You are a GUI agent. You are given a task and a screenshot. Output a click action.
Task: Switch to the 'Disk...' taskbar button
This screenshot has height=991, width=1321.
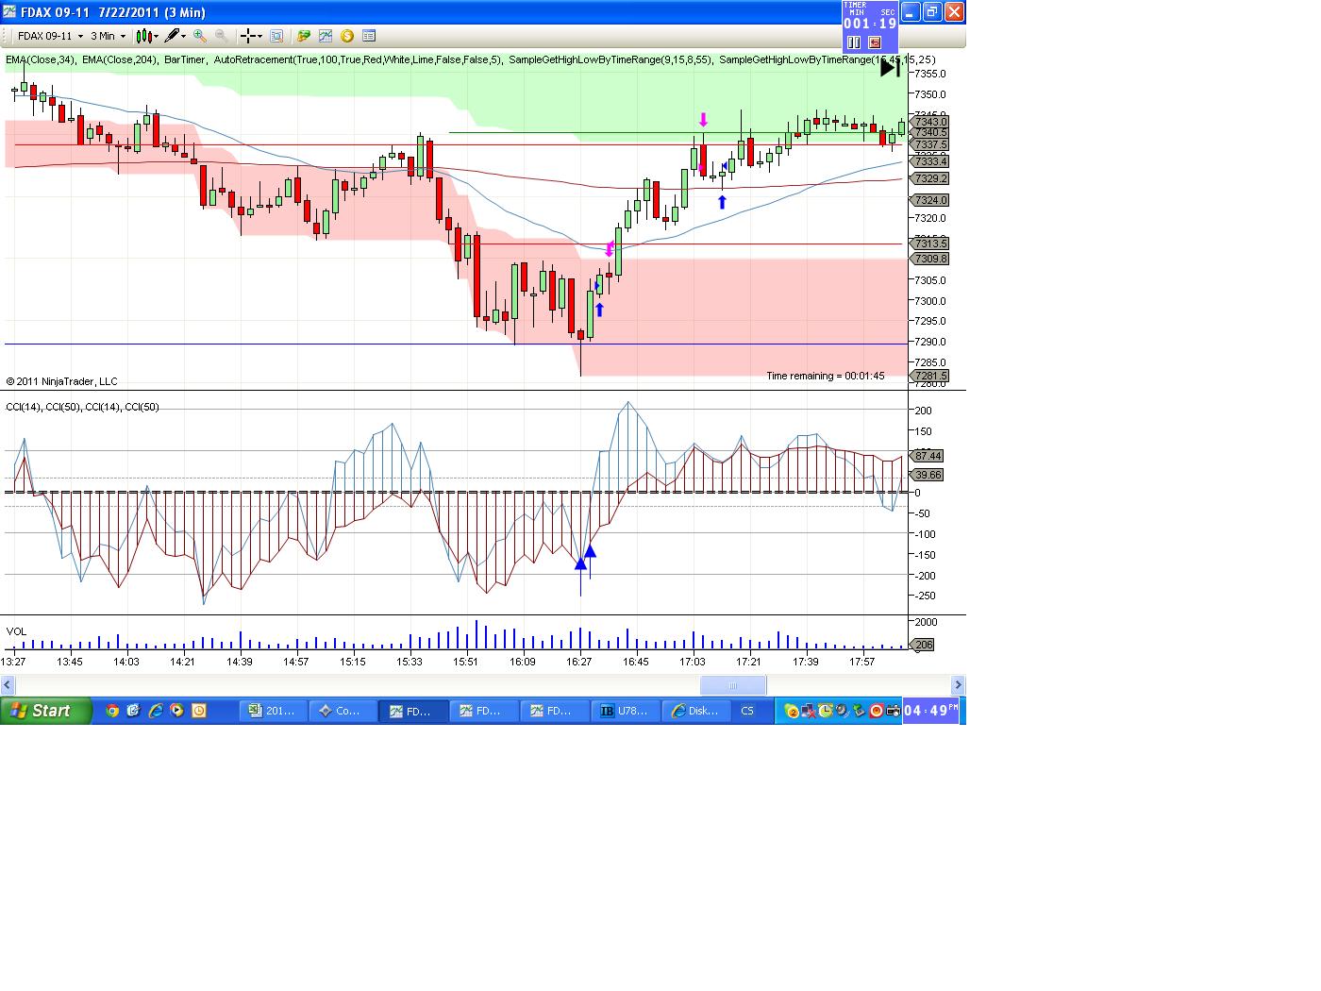[695, 711]
